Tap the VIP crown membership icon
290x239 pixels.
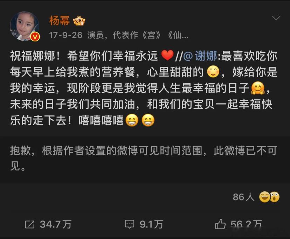[x=79, y=21]
